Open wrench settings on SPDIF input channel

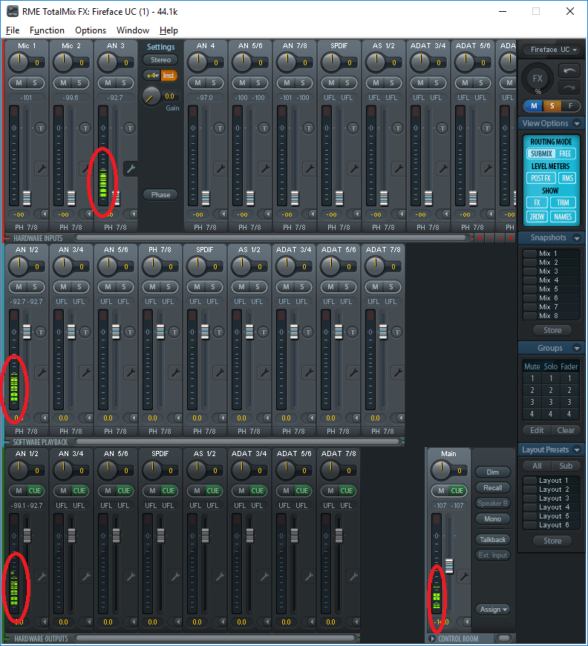pos(353,168)
